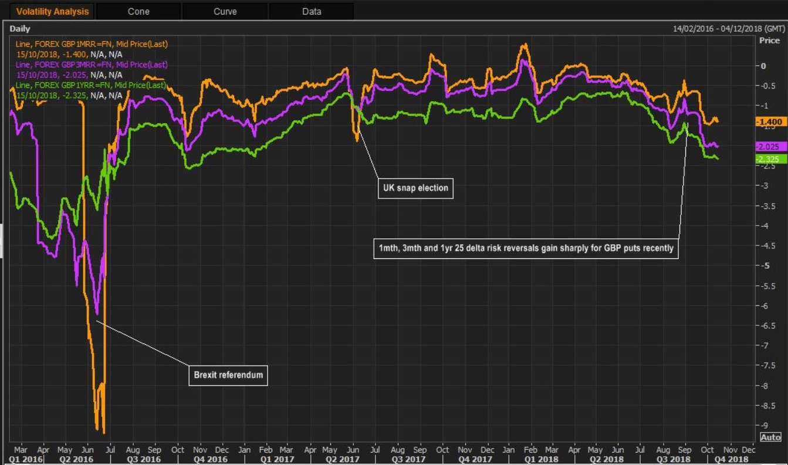This screenshot has height=465, width=788.
Task: Click the Q3 2017 quarter label on time axis
Action: [408, 459]
